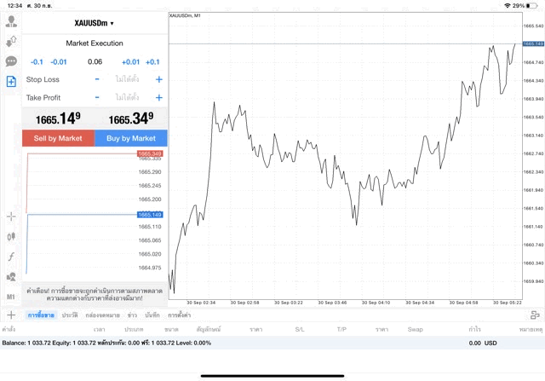Switch to the ข่าว tab
The height and width of the screenshot is (381, 545).
point(132,315)
